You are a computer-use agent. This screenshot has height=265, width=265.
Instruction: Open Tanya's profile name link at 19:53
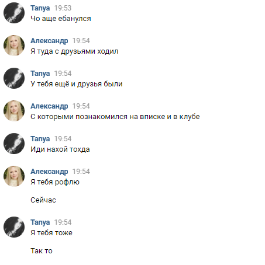tap(40, 8)
